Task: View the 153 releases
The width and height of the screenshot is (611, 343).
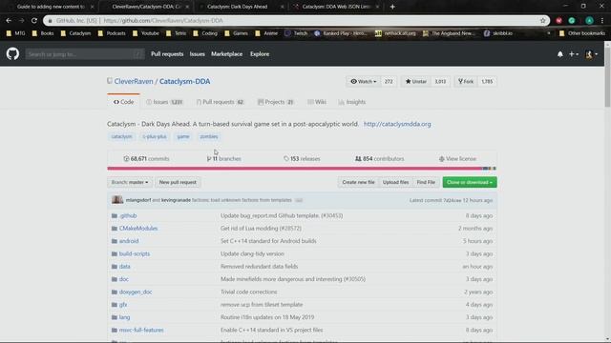Action: 302,159
